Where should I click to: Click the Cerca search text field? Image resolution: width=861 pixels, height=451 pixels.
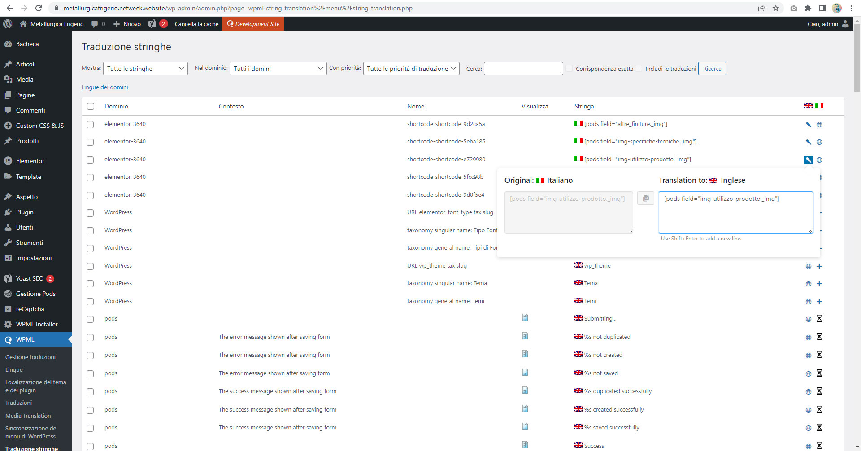(x=523, y=69)
